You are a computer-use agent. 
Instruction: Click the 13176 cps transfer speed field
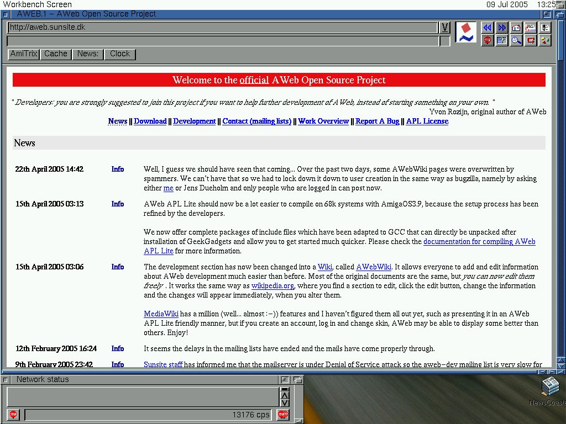pyautogui.click(x=148, y=415)
